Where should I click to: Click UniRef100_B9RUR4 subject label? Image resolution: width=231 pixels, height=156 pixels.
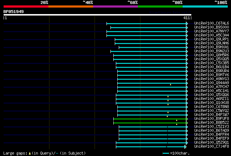pyautogui.click(x=212, y=71)
